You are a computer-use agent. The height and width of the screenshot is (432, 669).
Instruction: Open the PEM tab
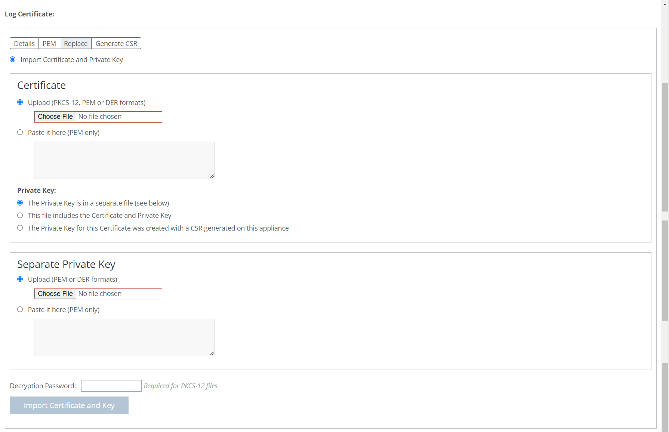pos(49,43)
